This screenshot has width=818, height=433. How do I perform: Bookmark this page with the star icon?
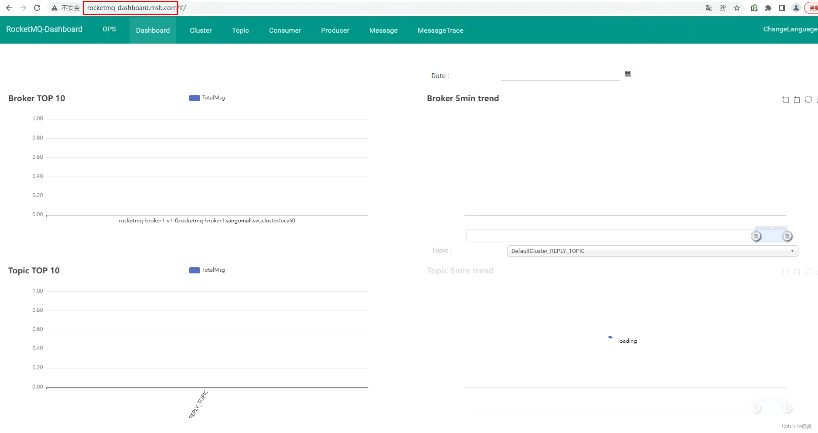click(737, 8)
